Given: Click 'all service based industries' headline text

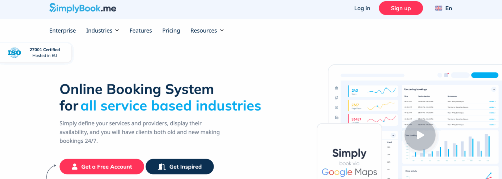Looking at the screenshot, I should (x=171, y=106).
